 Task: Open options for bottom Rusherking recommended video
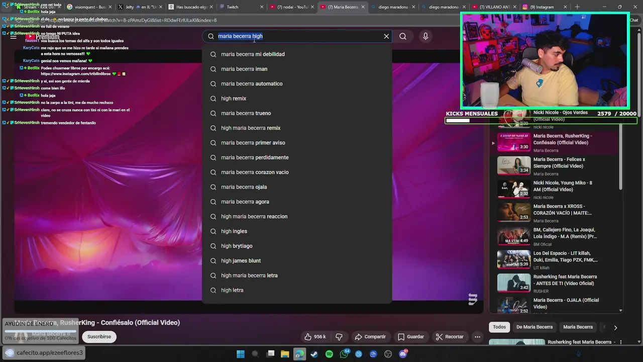coord(620,342)
